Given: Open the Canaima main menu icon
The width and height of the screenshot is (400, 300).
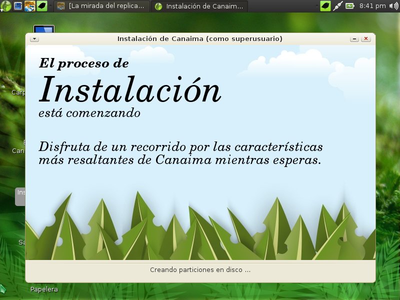Looking at the screenshot, I should pos(5,6).
